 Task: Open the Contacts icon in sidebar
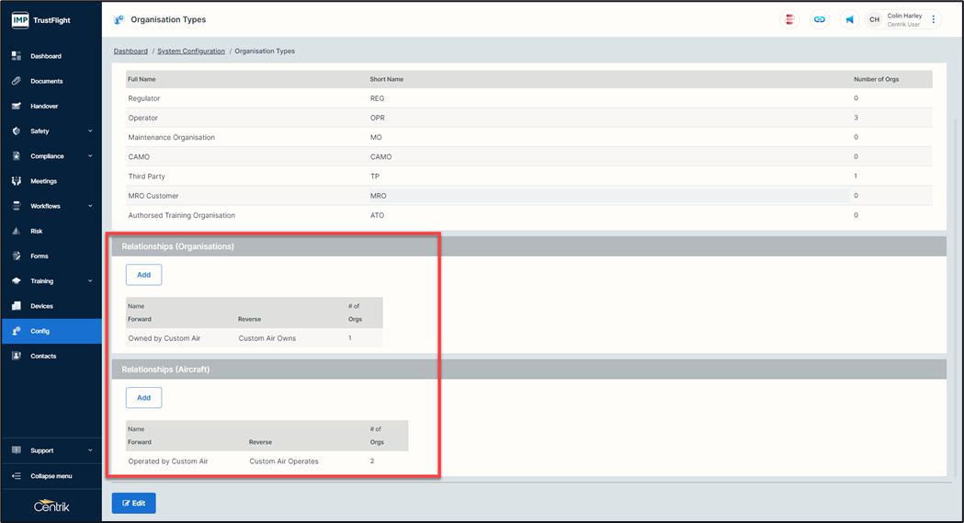point(17,356)
